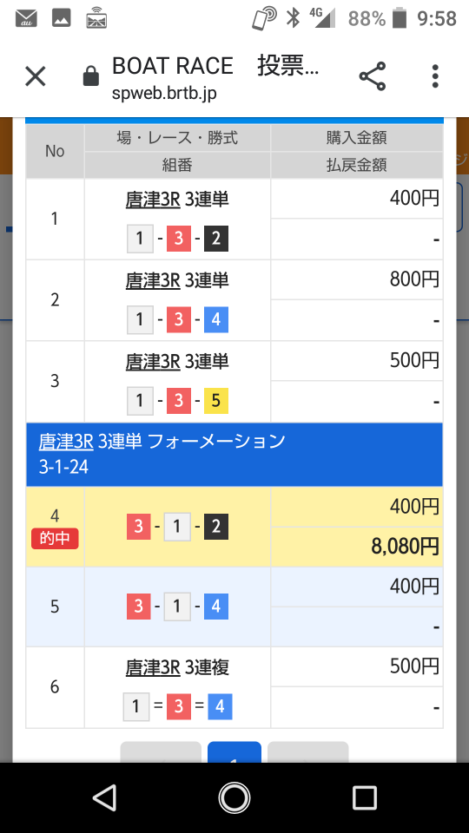The width and height of the screenshot is (469, 833).
Task: Tap the previous page button left of 1
Action: [x=161, y=752]
